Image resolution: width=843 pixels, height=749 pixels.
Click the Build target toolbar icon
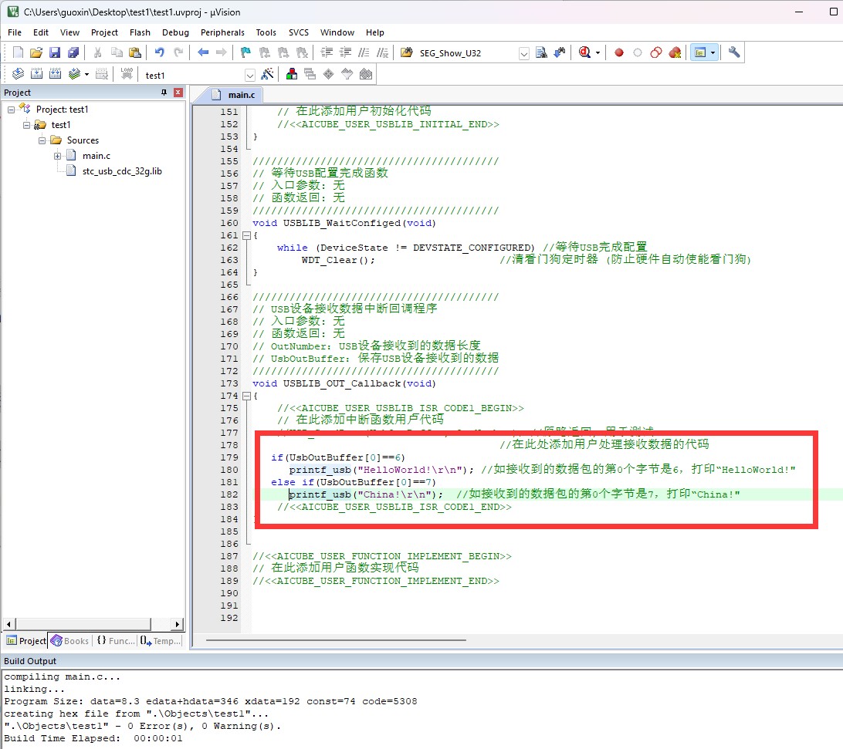tap(36, 74)
